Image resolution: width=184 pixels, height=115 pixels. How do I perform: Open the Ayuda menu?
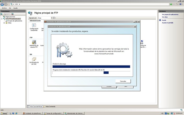coord(15,8)
